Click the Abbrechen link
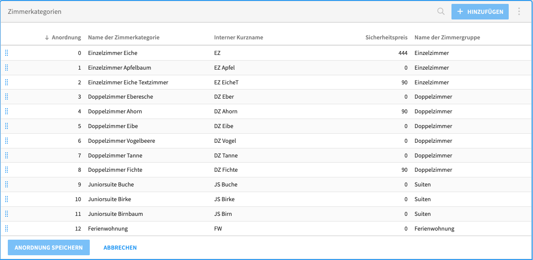Viewport: 533px width, 260px height. pos(120,248)
